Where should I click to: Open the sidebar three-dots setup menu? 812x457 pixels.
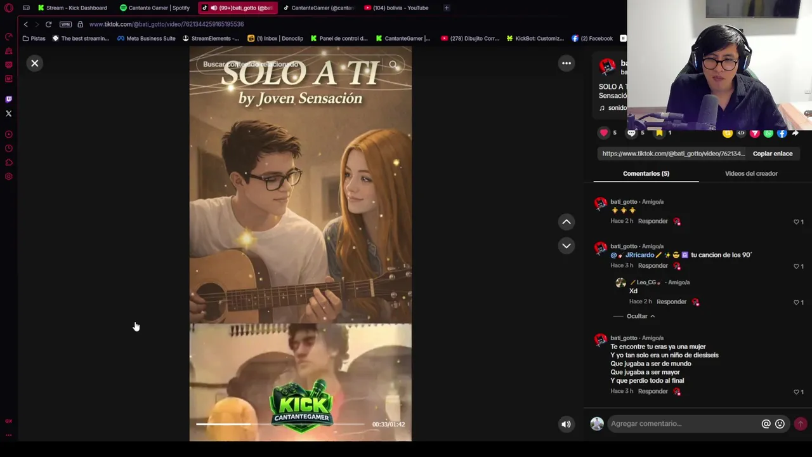[9, 435]
